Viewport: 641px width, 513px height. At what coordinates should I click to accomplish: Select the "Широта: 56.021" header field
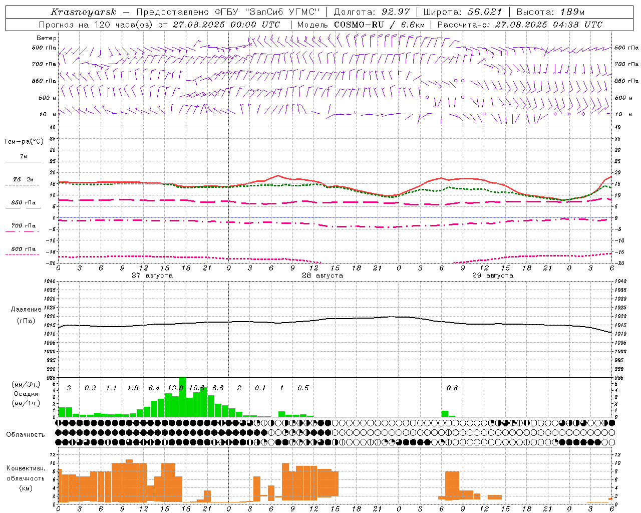[463, 12]
